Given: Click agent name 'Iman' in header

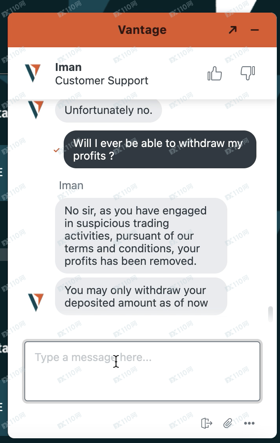Looking at the screenshot, I should point(68,67).
